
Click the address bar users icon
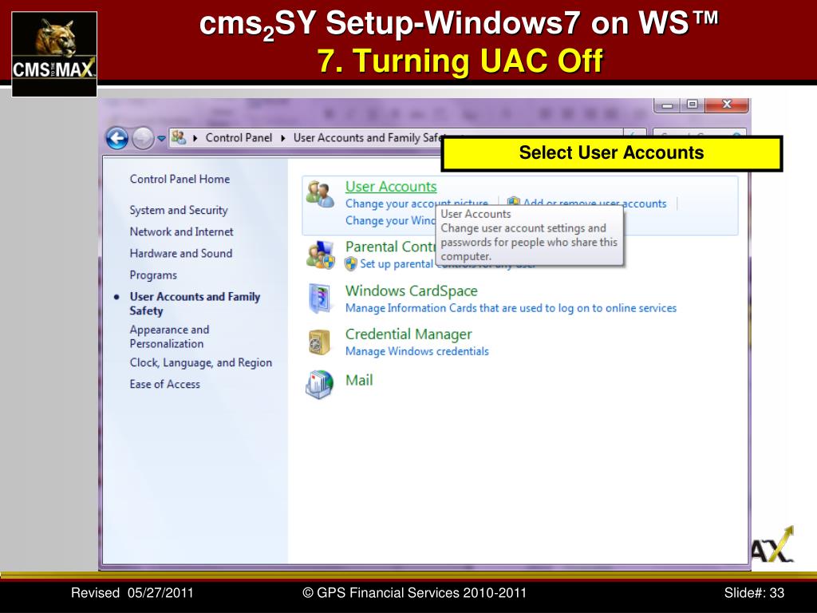[x=179, y=137]
